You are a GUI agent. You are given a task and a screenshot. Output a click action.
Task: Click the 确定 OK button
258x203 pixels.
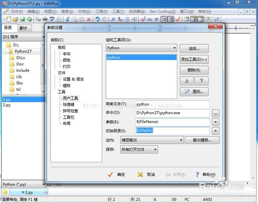click(116, 175)
